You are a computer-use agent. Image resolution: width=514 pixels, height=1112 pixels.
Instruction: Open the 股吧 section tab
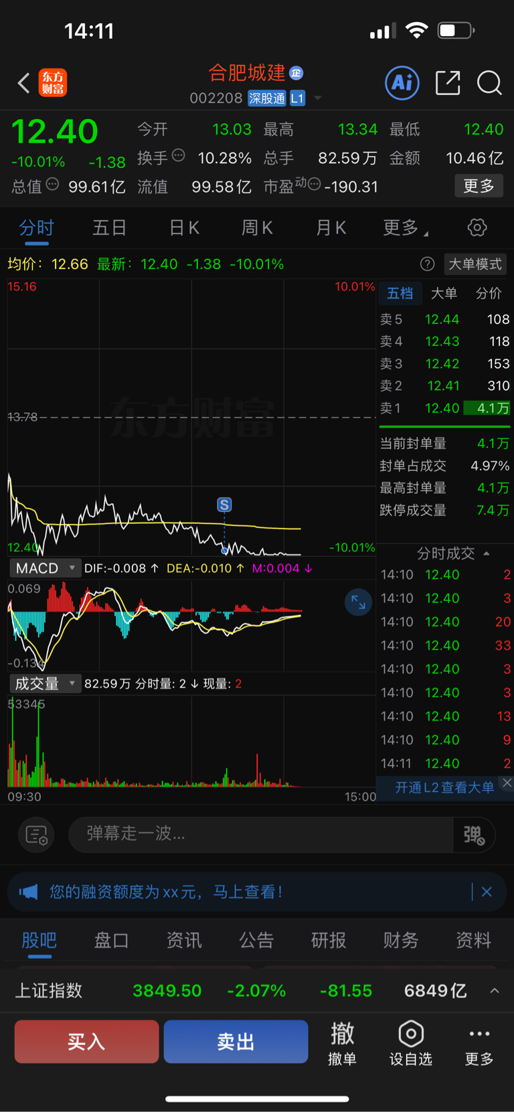(39, 940)
